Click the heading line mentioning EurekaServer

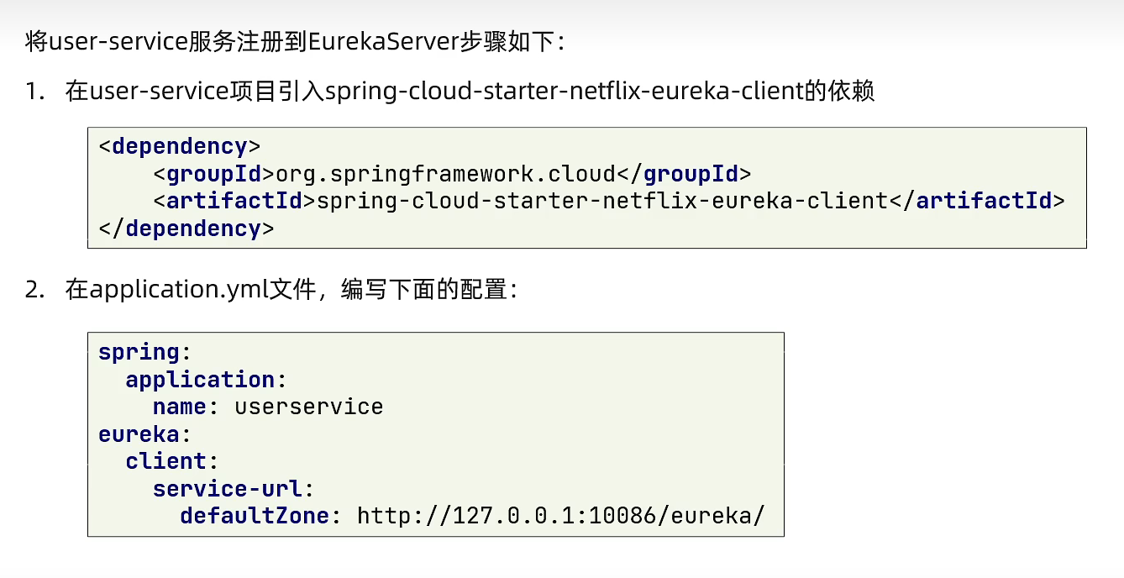(x=296, y=42)
